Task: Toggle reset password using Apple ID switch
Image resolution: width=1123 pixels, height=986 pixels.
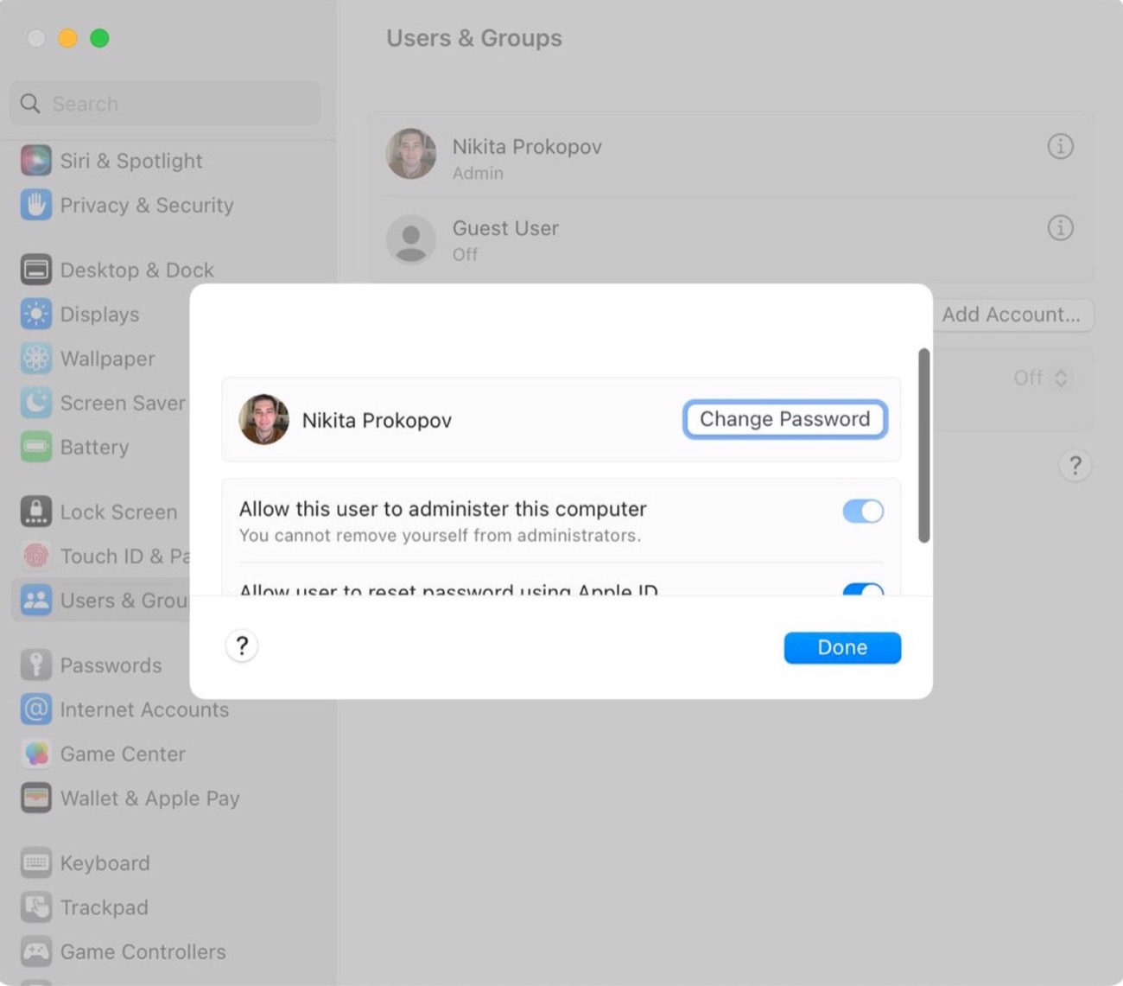Action: tap(863, 589)
